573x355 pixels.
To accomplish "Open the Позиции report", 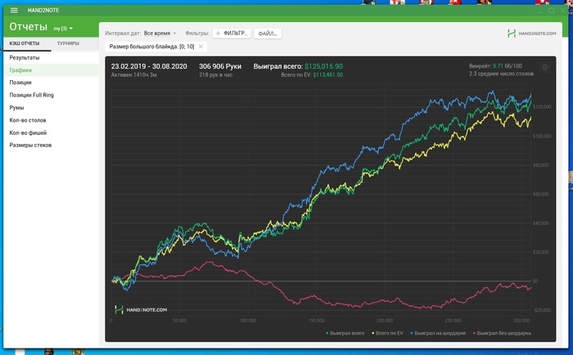I will point(51,83).
